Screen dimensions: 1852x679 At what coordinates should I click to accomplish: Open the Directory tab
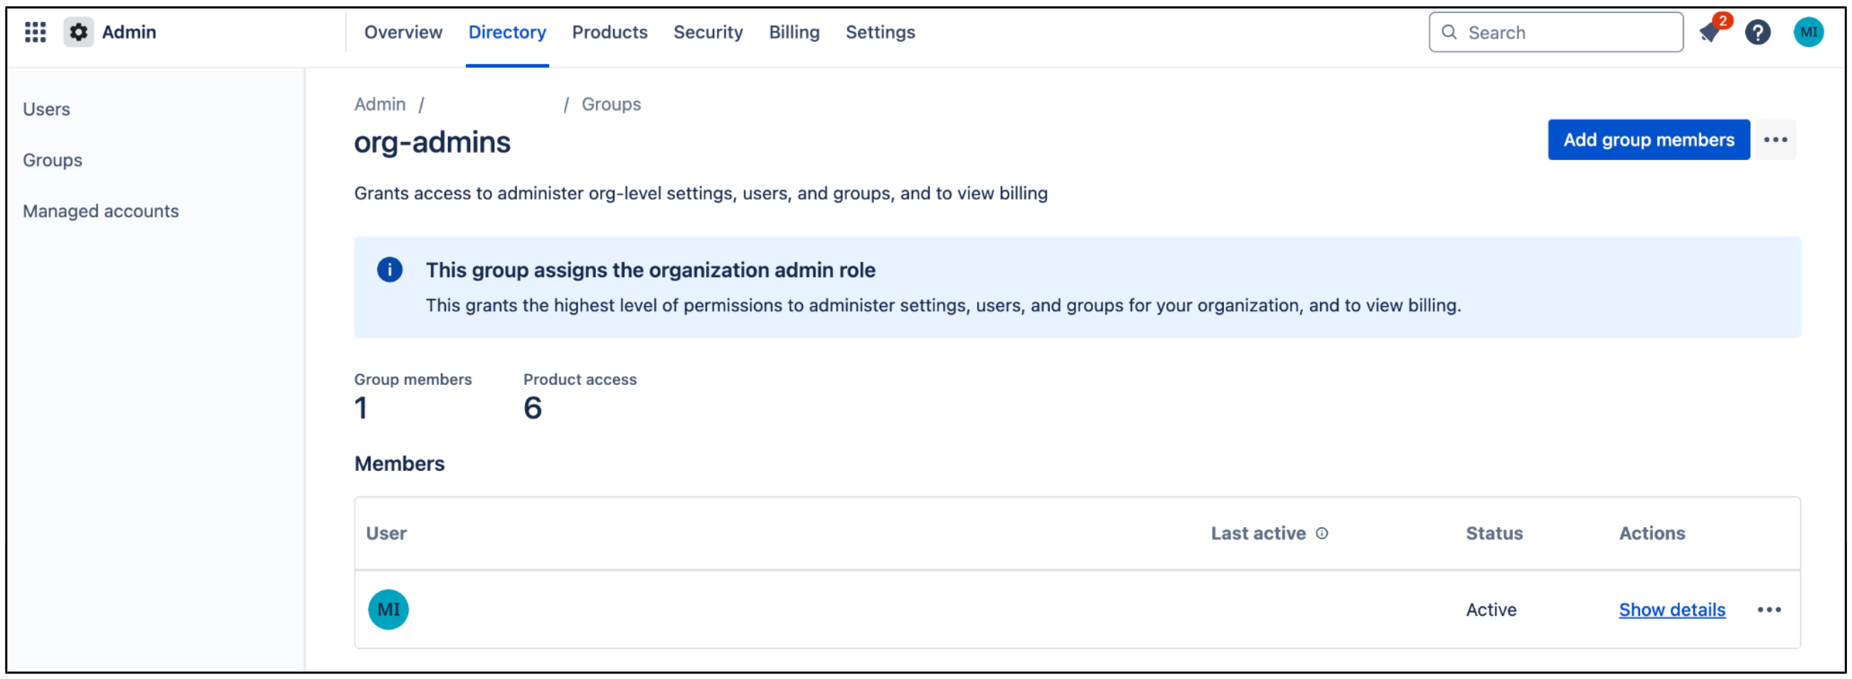[507, 31]
